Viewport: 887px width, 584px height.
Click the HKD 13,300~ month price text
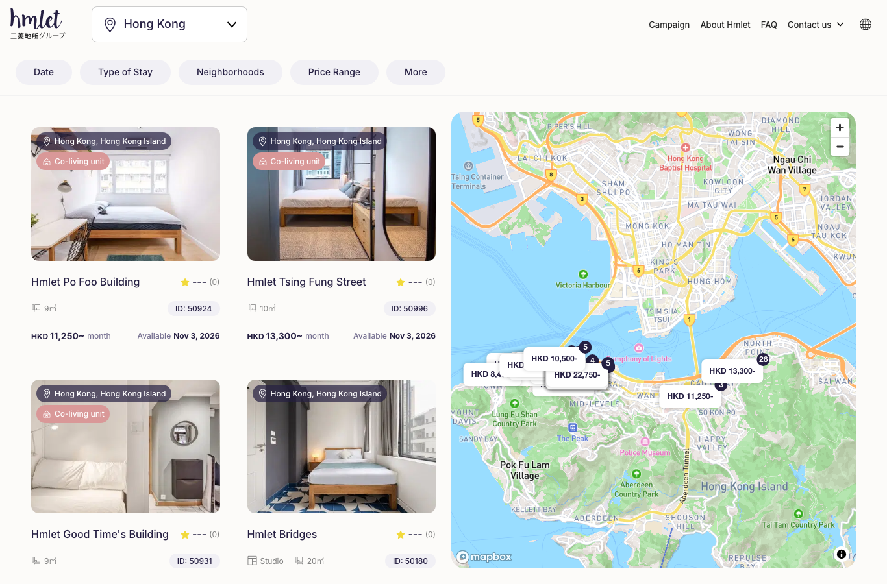(x=288, y=336)
